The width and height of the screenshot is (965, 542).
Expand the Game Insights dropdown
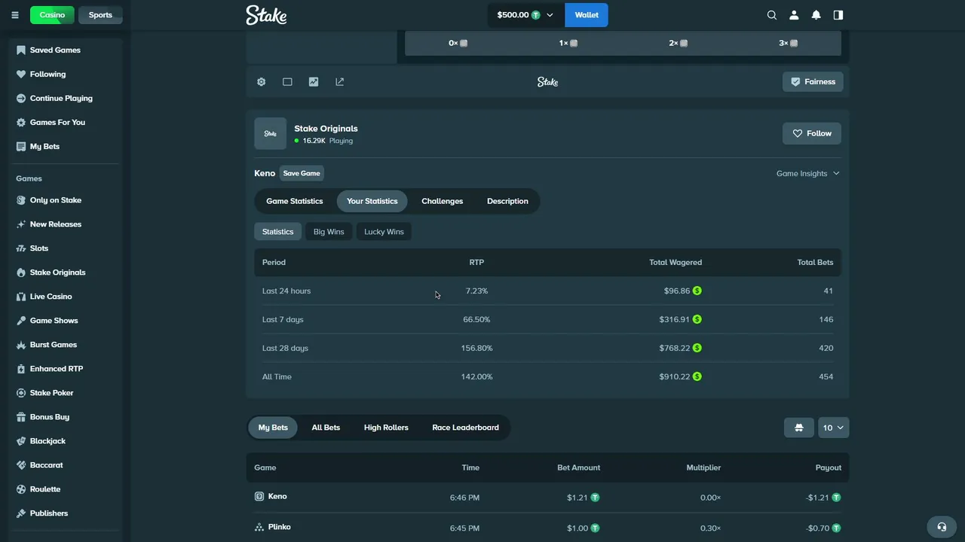coord(807,174)
